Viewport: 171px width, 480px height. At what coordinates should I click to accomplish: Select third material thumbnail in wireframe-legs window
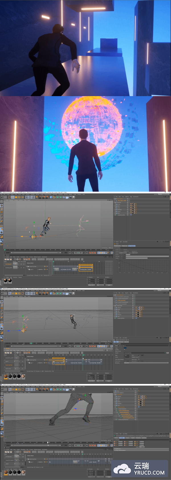(15, 473)
